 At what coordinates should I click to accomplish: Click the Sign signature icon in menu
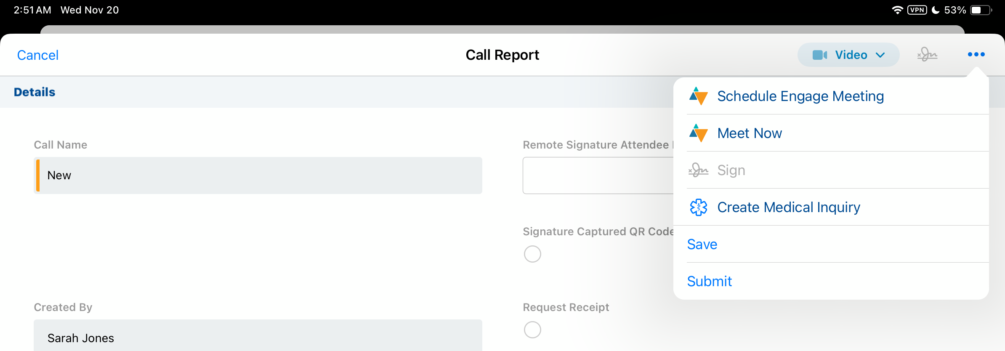click(x=698, y=170)
